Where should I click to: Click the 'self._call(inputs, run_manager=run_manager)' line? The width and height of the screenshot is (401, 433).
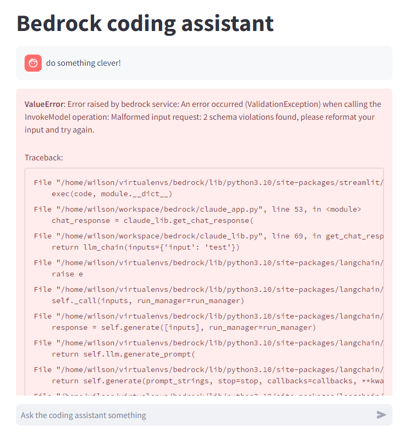point(148,300)
